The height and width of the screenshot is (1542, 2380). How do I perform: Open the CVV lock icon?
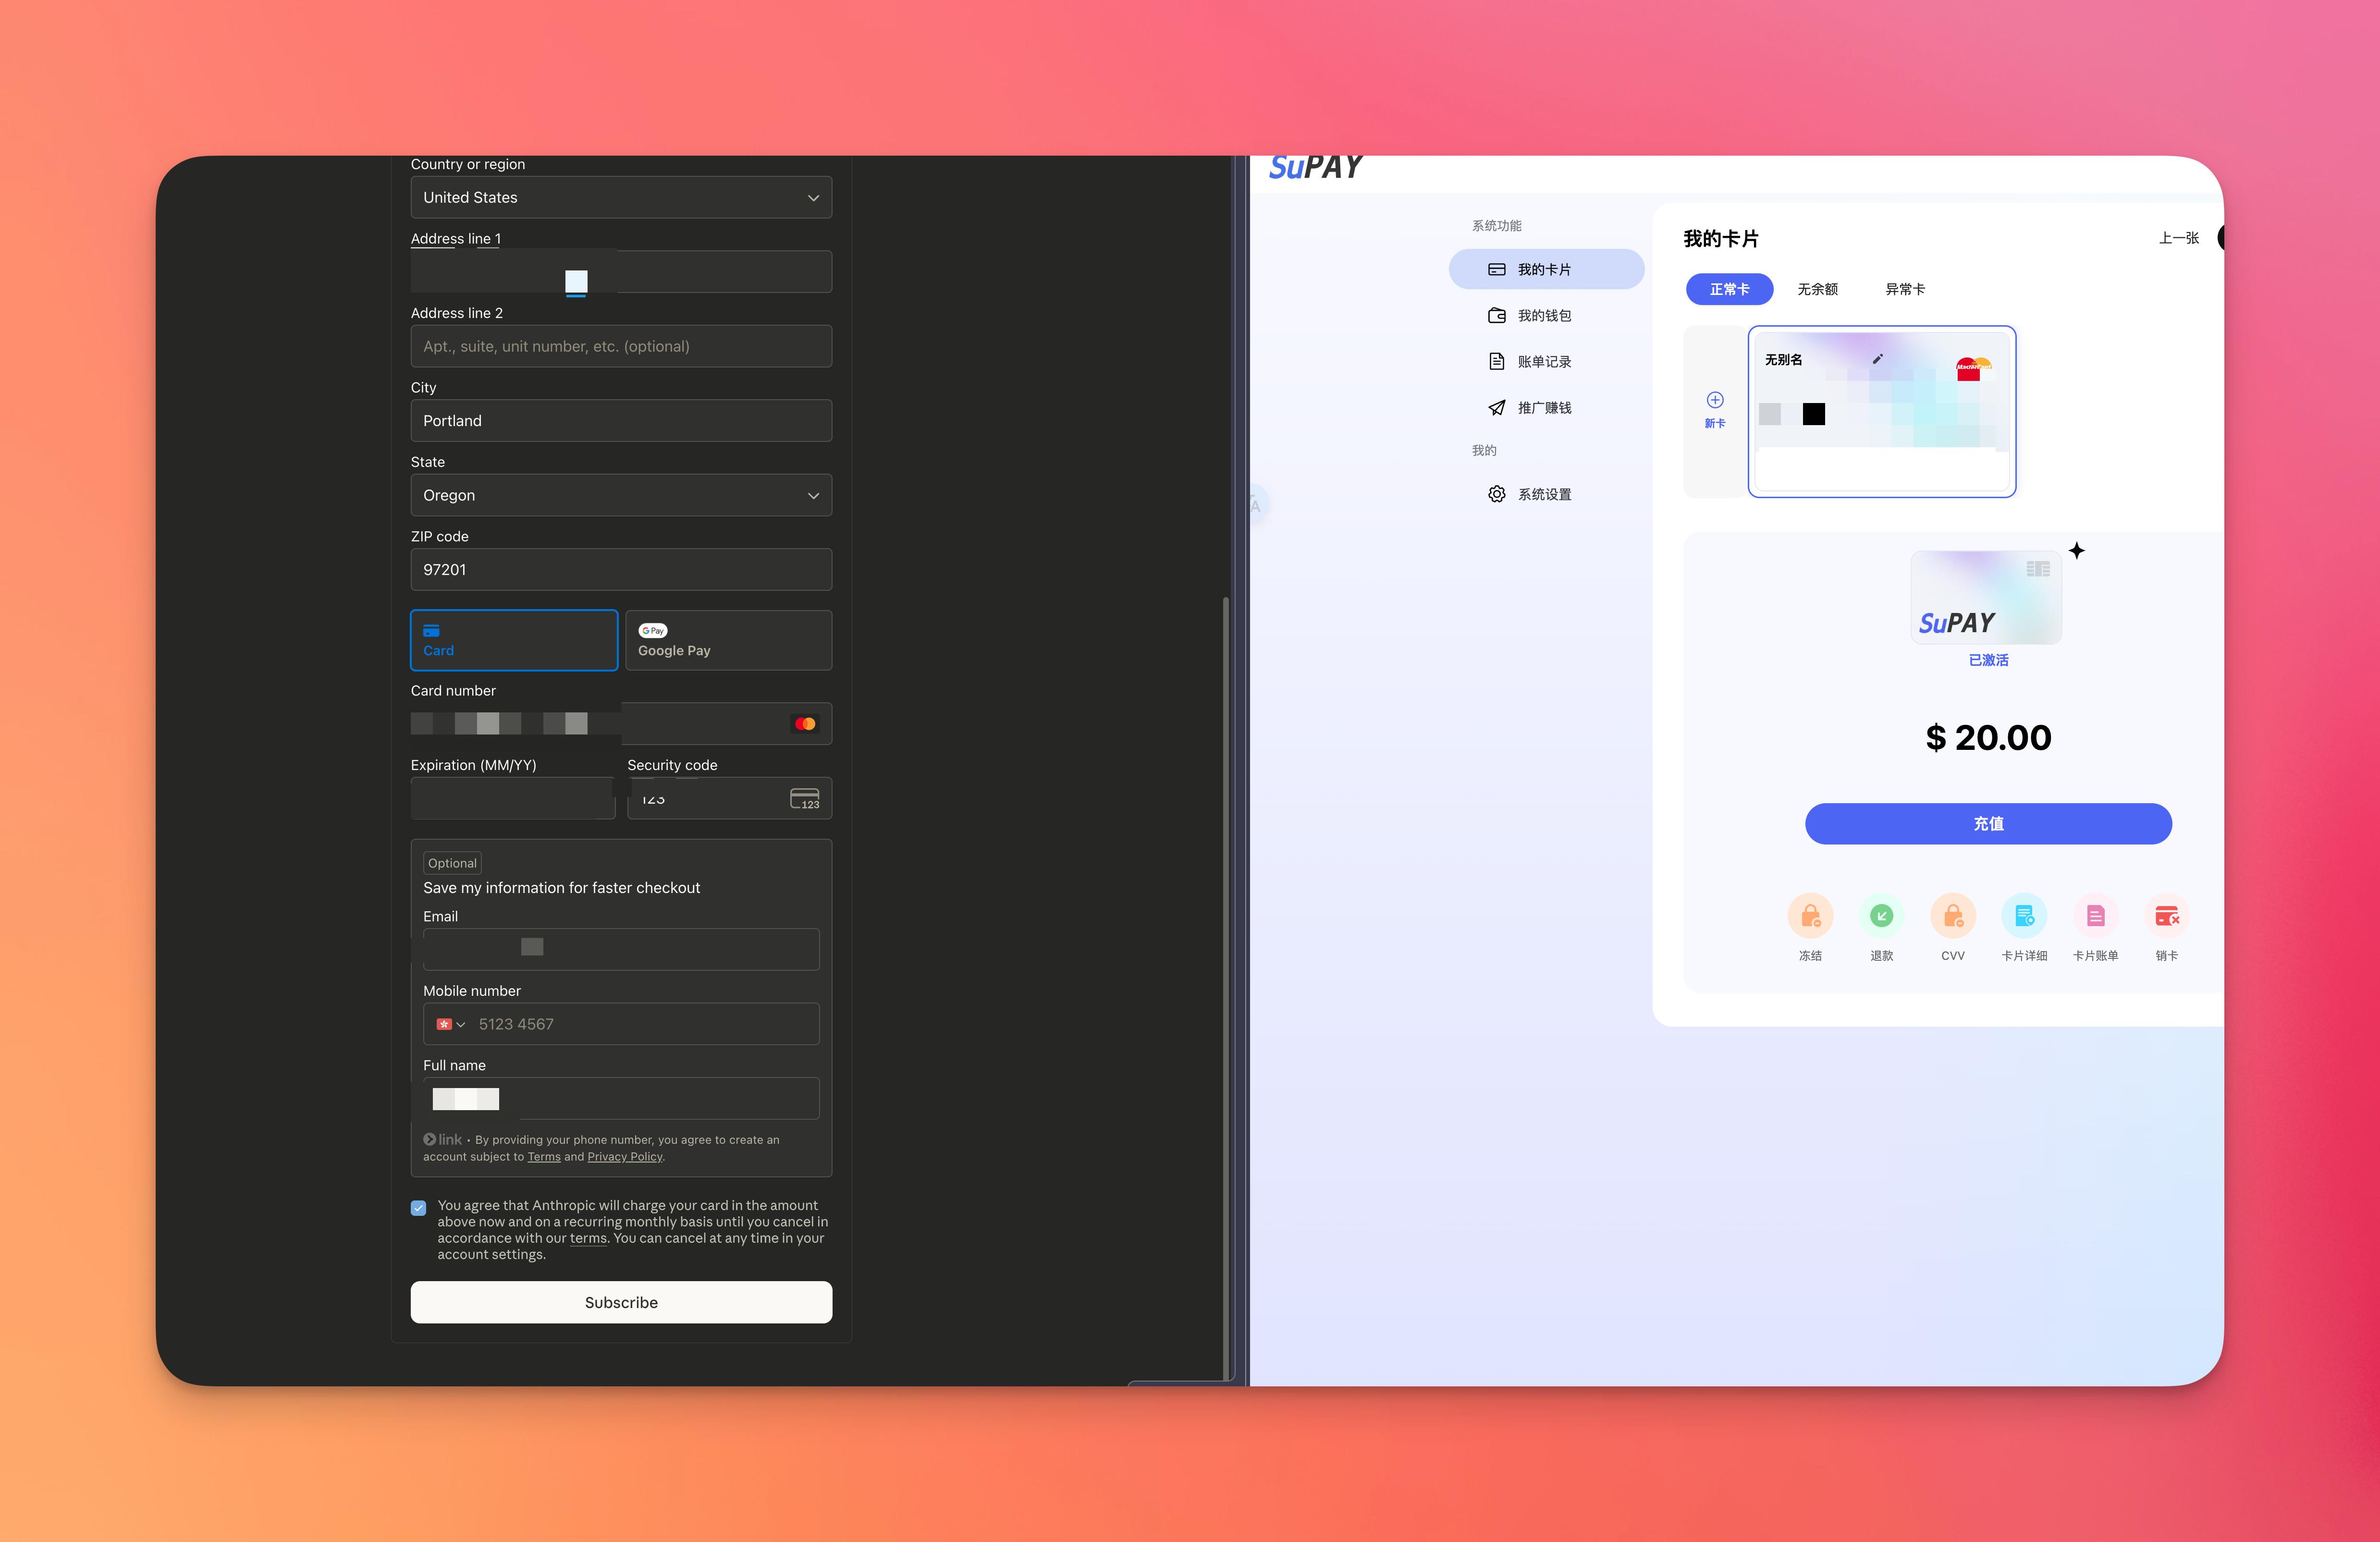point(1952,916)
